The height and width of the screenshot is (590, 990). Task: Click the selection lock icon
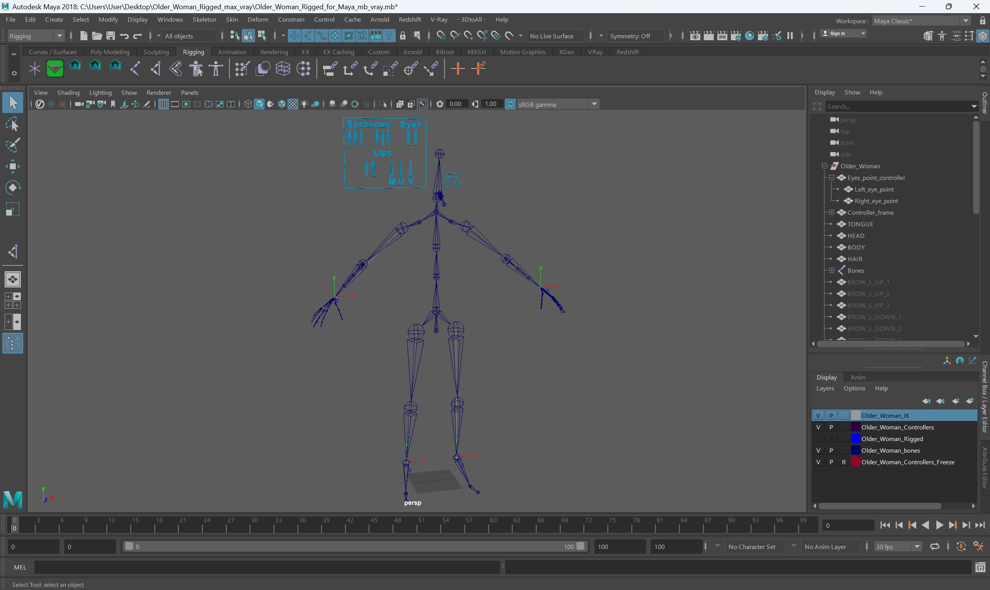click(403, 36)
